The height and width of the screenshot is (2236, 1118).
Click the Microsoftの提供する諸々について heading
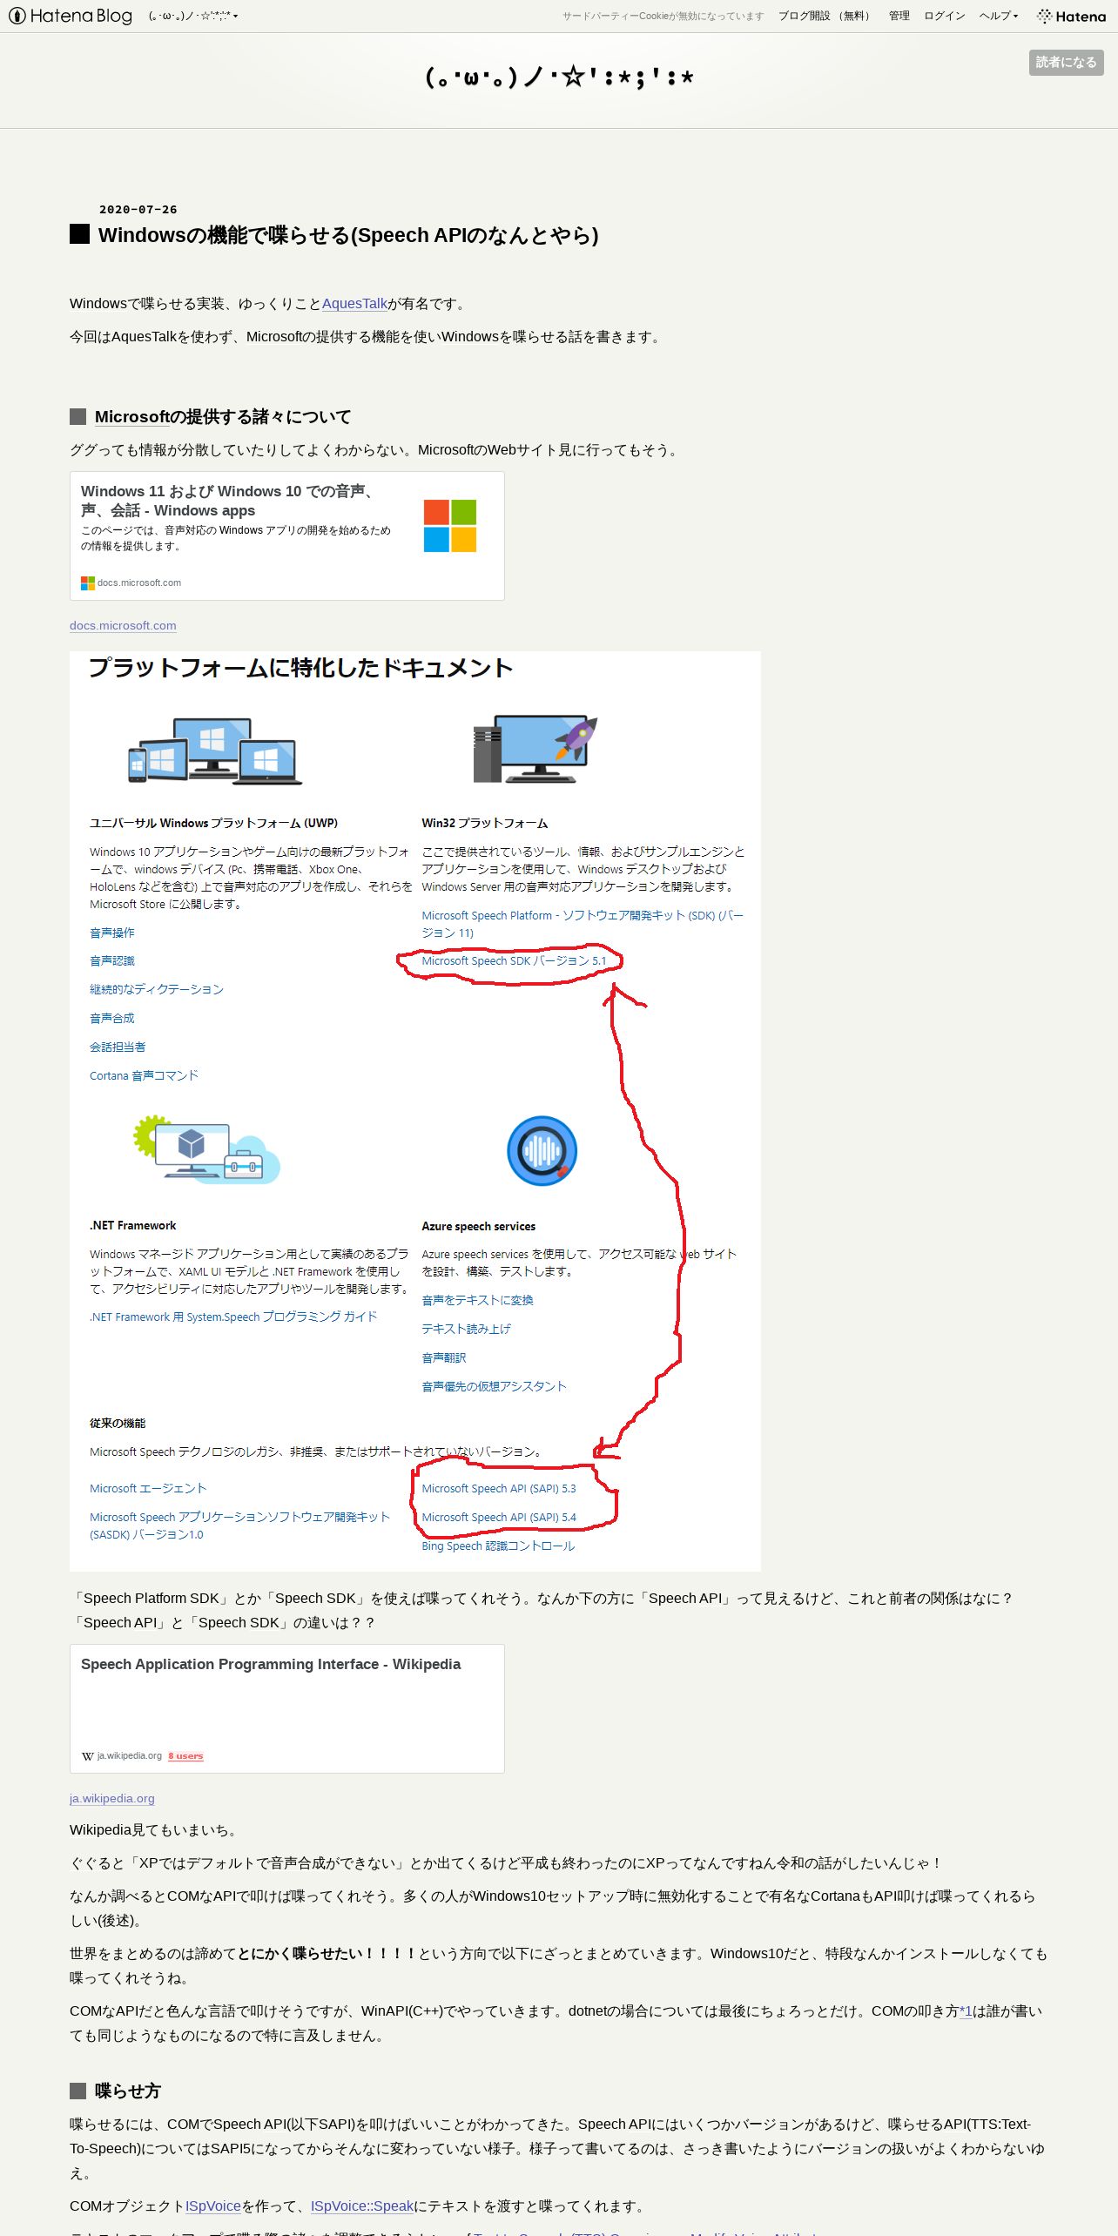point(223,416)
